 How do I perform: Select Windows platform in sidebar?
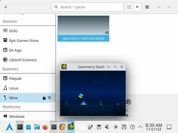coord(28,116)
